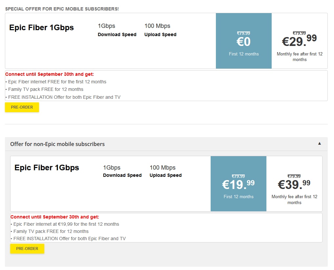334x270 pixels.
Task: Collapse the non-Epic offer using the triangle arrow
Action: [x=320, y=144]
